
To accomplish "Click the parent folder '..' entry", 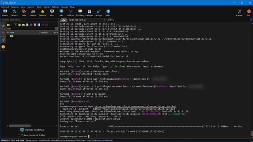I will pos(12,36).
